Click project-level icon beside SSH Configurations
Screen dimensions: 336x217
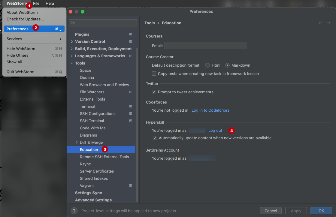click(x=131, y=113)
